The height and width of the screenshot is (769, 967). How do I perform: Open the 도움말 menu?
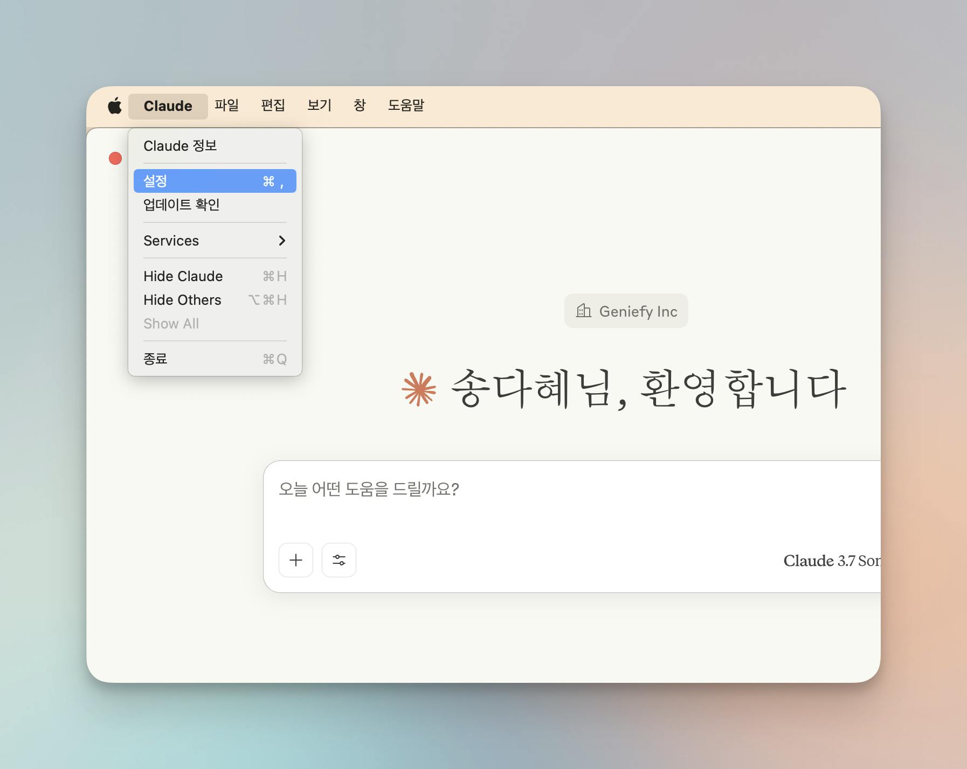click(x=406, y=105)
